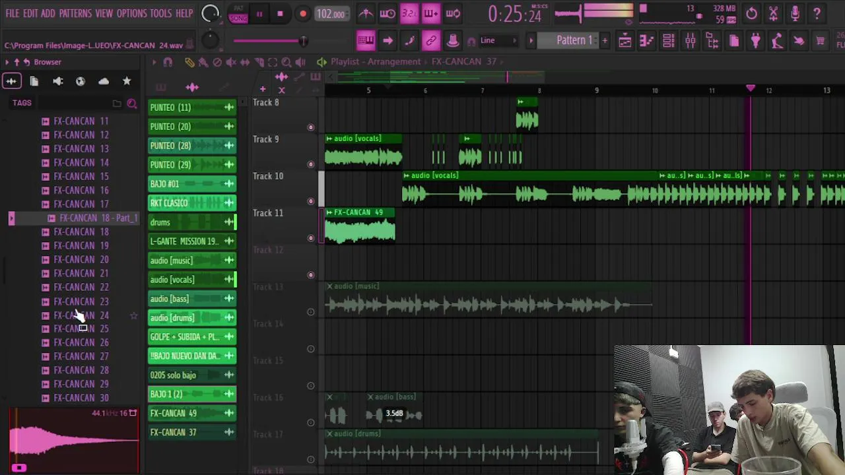Screen dimensions: 845x475
Task: Open the Channel rack icon
Action: coord(668,41)
